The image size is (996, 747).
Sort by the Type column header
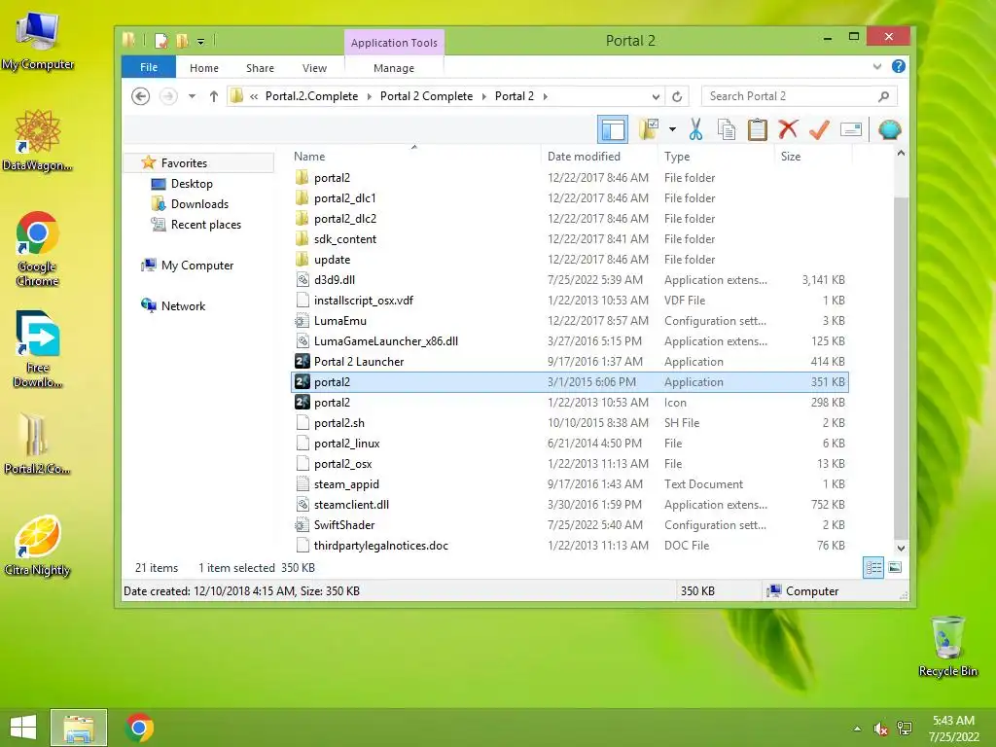pos(716,157)
